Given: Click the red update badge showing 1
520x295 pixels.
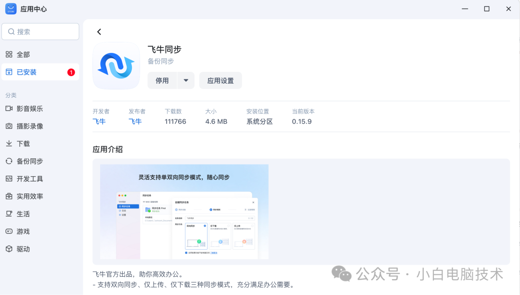Looking at the screenshot, I should (71, 72).
